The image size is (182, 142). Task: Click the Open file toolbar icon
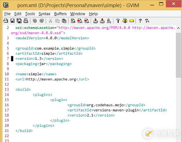point(5,21)
